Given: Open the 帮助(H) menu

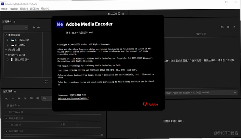Looking at the screenshot, I should (x=45, y=9).
